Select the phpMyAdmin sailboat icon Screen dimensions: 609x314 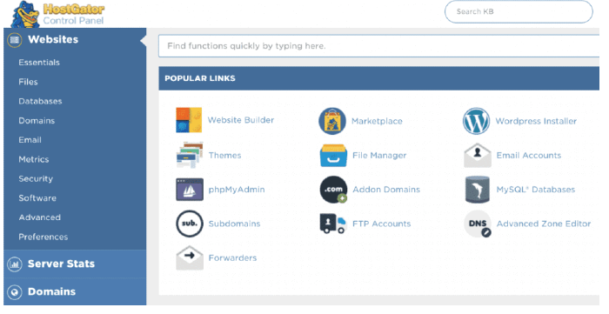pyautogui.click(x=190, y=190)
